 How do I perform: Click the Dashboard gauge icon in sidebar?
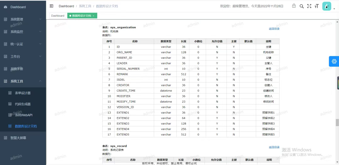[6, 7]
